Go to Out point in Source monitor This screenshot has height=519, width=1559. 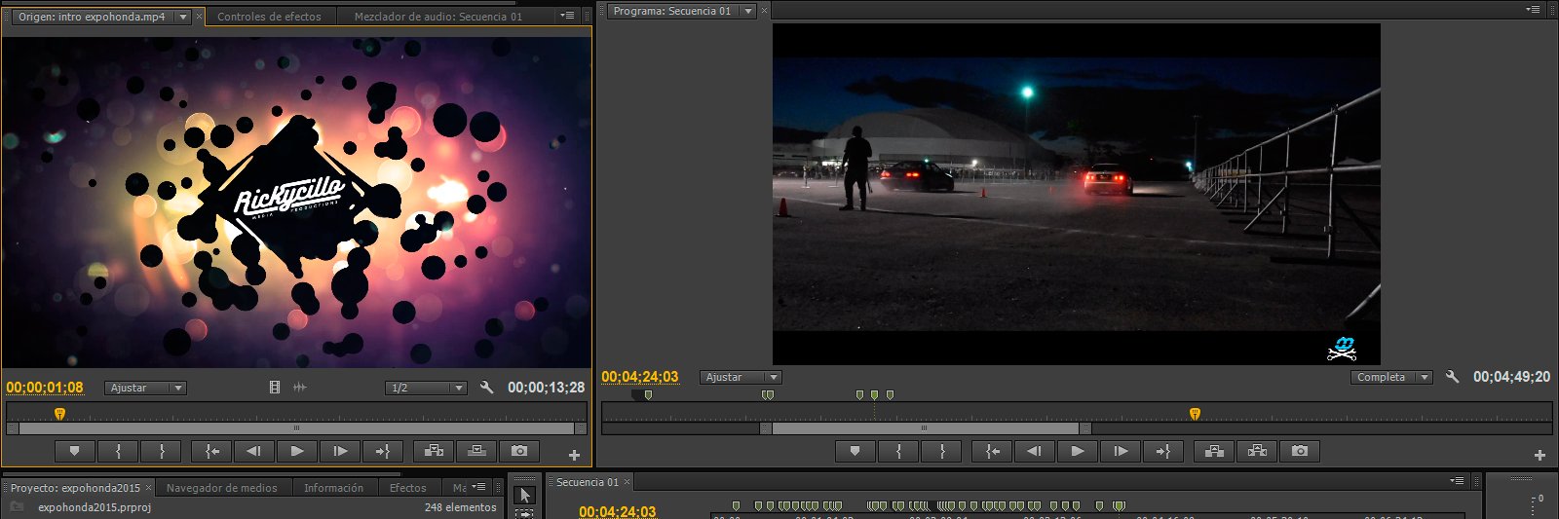coord(383,451)
